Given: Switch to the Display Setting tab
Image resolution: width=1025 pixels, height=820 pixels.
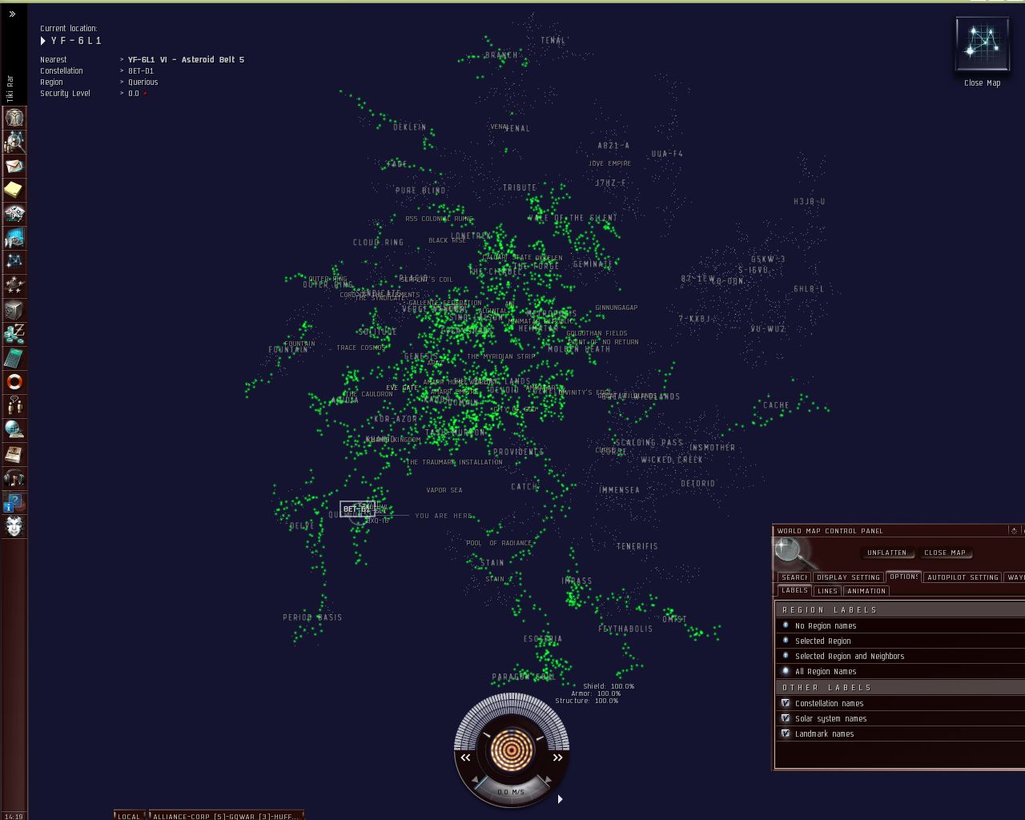Looking at the screenshot, I should pos(849,577).
